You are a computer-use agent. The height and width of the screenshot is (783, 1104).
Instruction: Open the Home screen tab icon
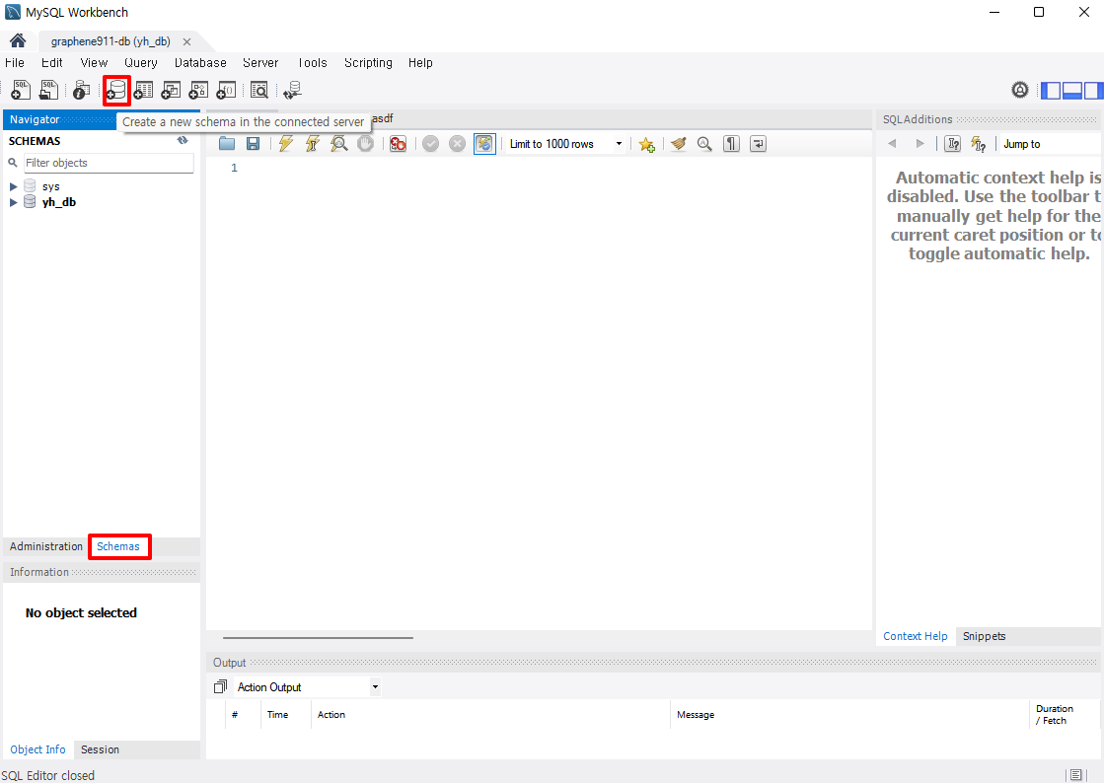(x=18, y=40)
